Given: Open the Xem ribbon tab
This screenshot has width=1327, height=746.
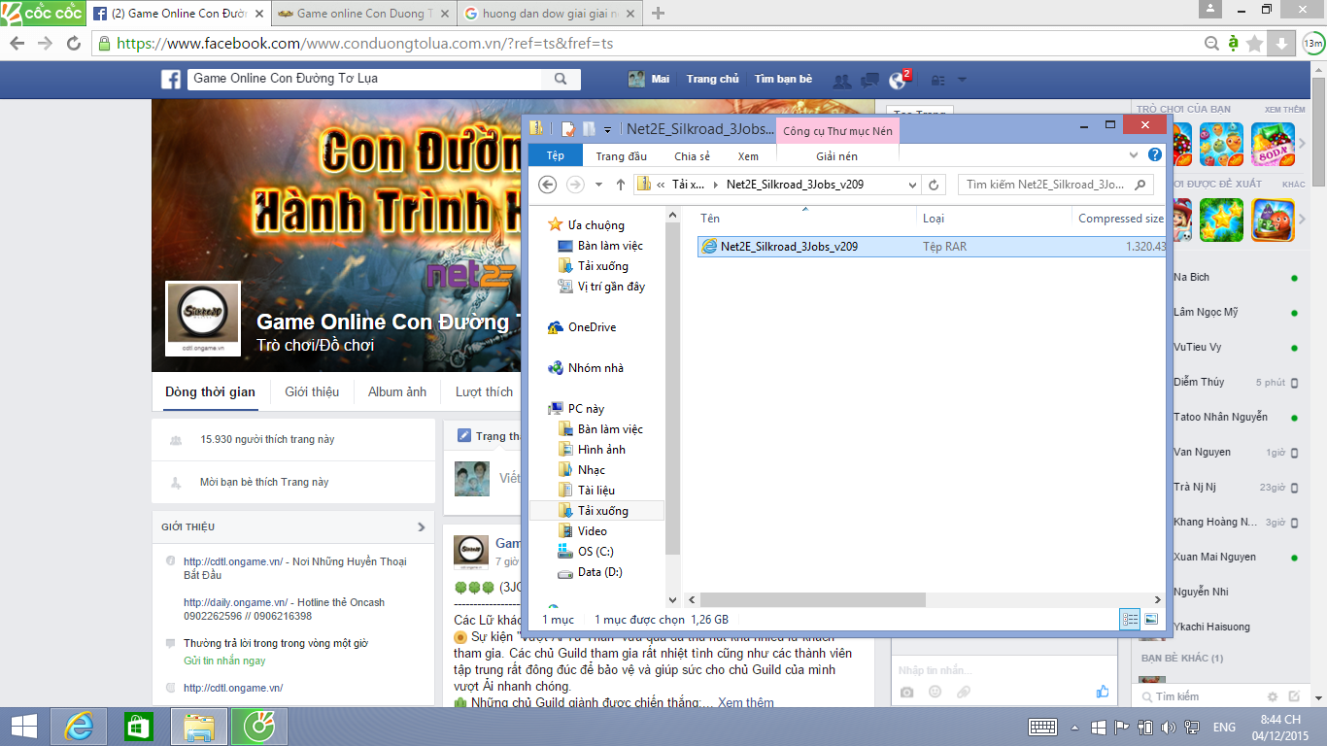Looking at the screenshot, I should click(x=748, y=156).
